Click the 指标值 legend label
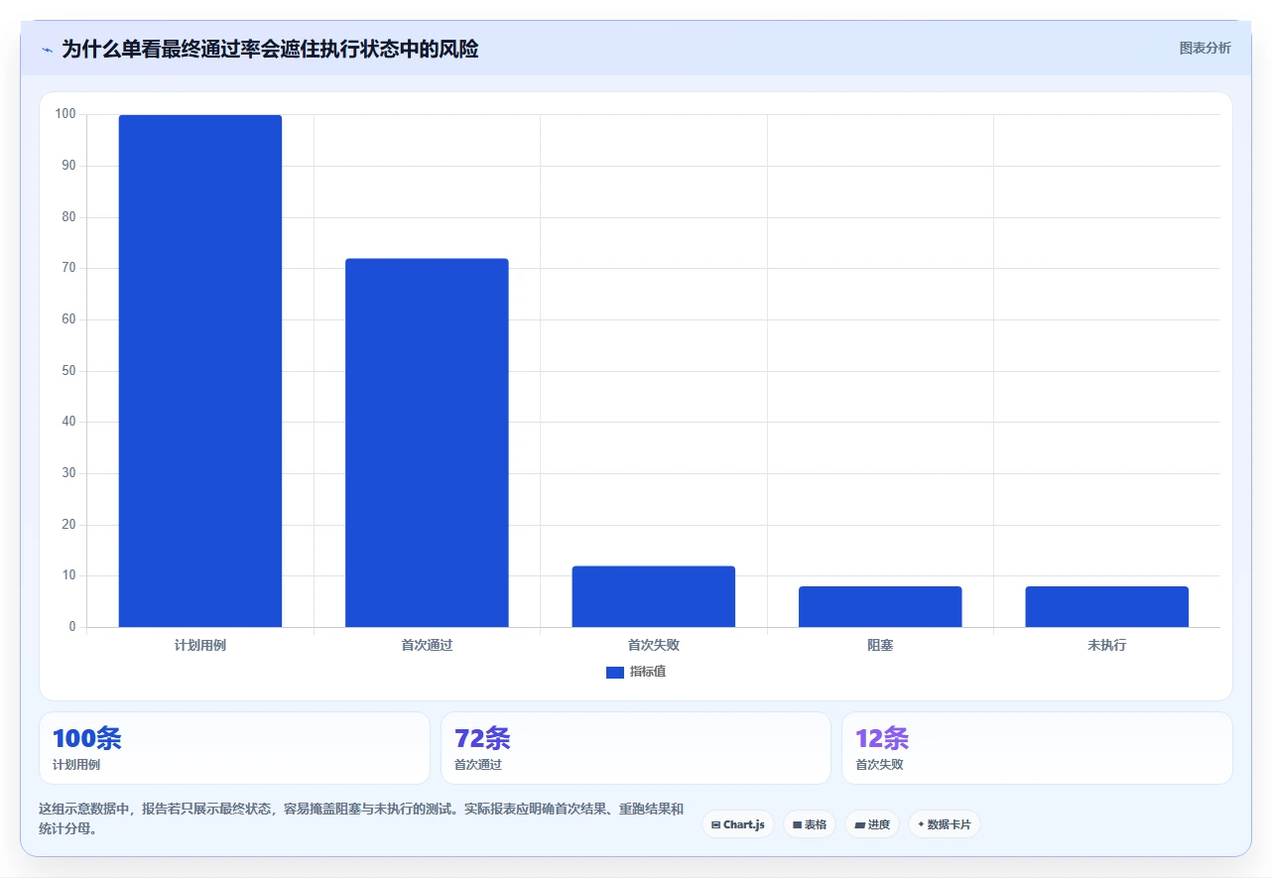Viewport: 1272px width, 878px height. (x=648, y=673)
